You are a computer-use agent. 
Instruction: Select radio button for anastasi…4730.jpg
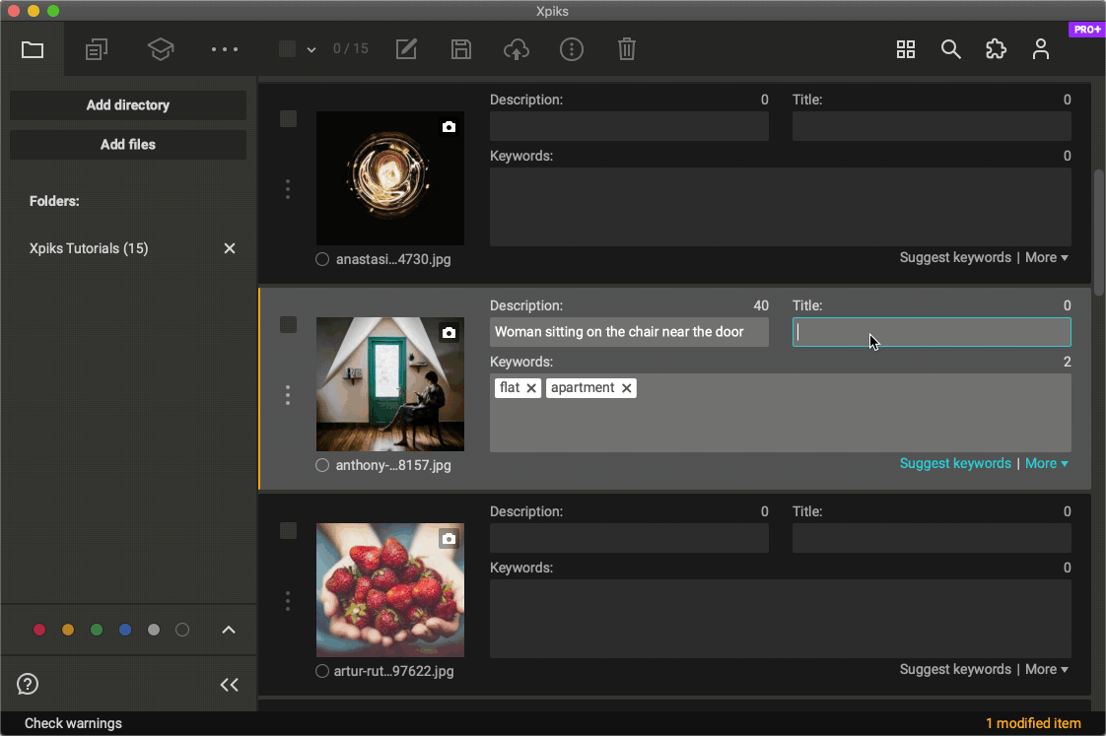point(322,260)
